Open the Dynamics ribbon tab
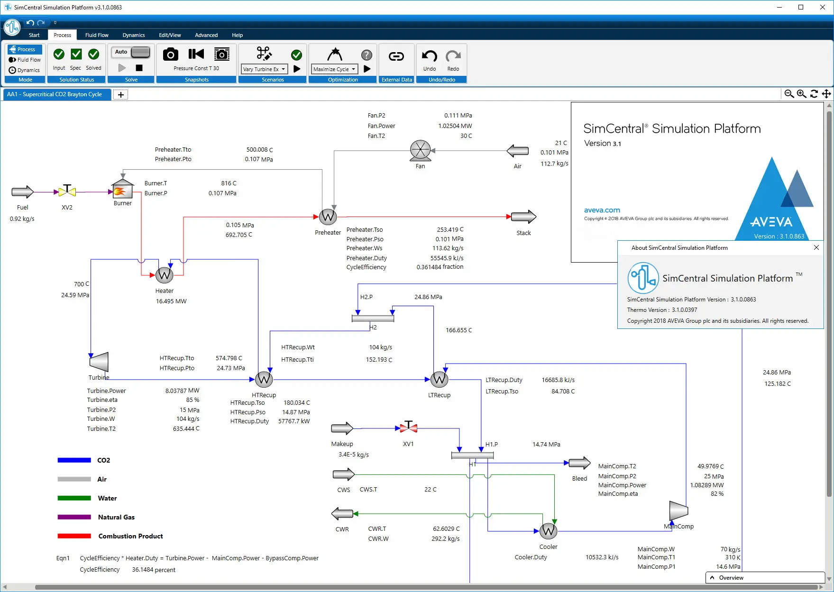This screenshot has width=834, height=592. (x=134, y=35)
